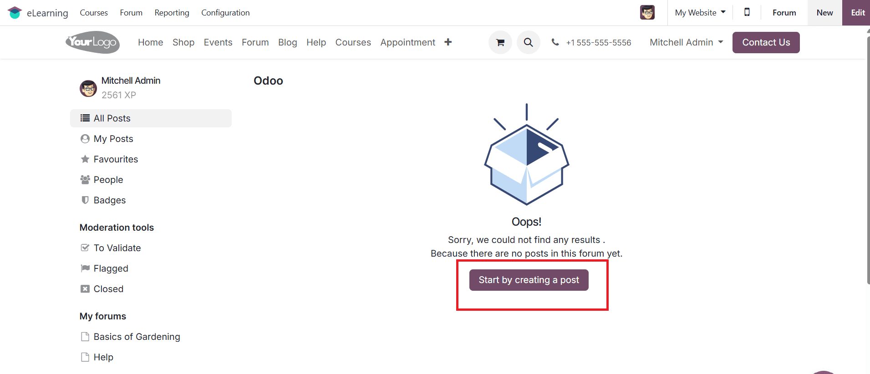Select Favourites in the sidebar
Viewport: 870px width, 374px height.
[116, 159]
